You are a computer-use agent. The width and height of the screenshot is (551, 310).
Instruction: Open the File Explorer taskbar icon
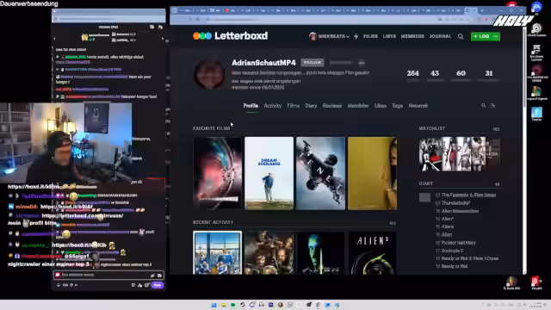click(x=224, y=305)
